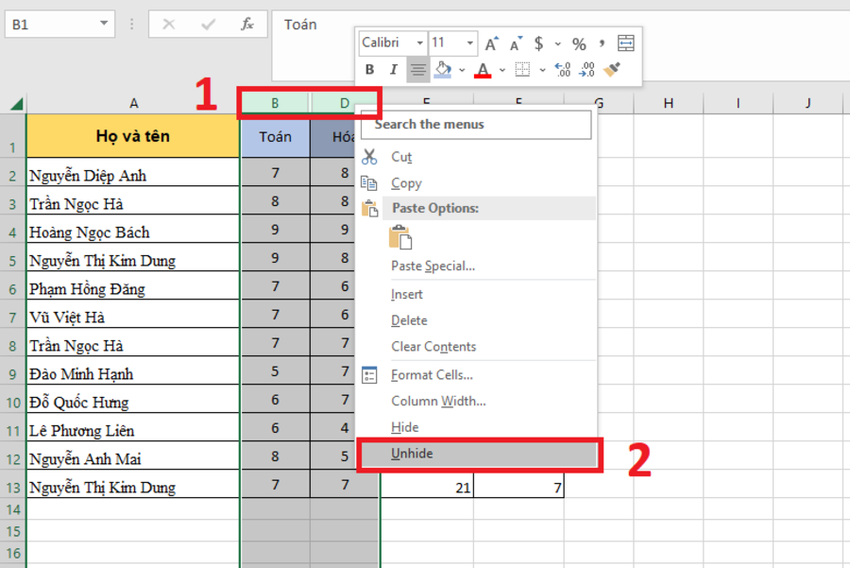Choose Paste Special from context menu
Viewport: 850px width, 568px height.
433,266
